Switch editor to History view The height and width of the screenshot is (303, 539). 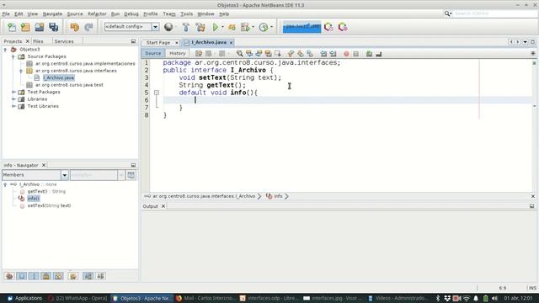point(178,54)
